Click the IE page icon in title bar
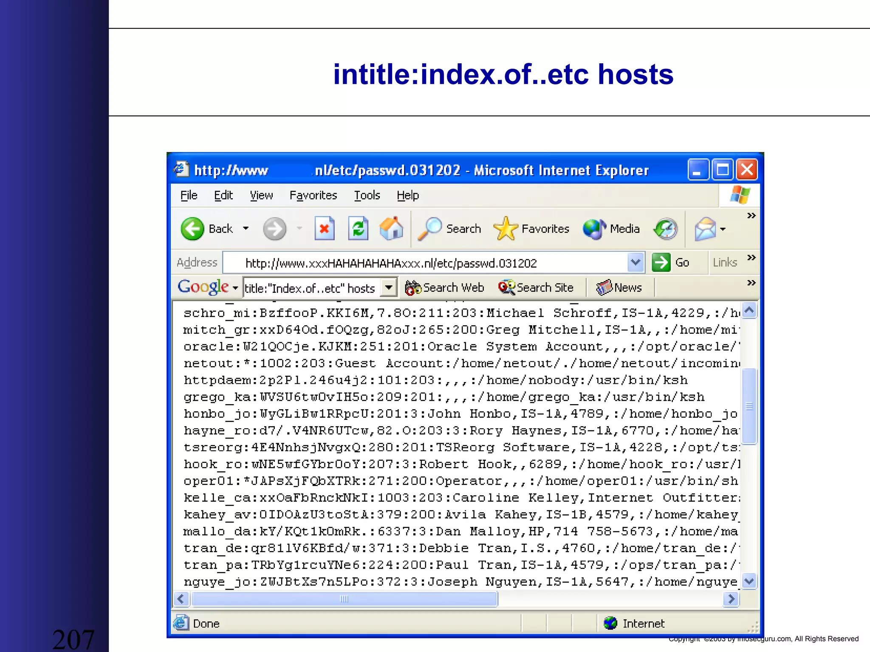 click(181, 169)
